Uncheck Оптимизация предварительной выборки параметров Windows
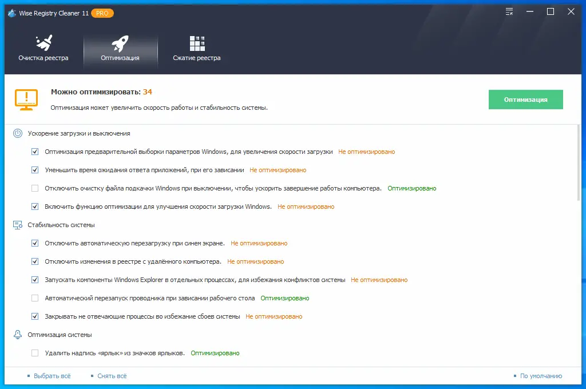Image resolution: width=586 pixels, height=389 pixels. point(35,152)
